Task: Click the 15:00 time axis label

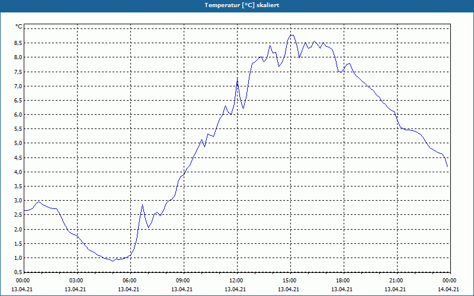Action: [290, 281]
